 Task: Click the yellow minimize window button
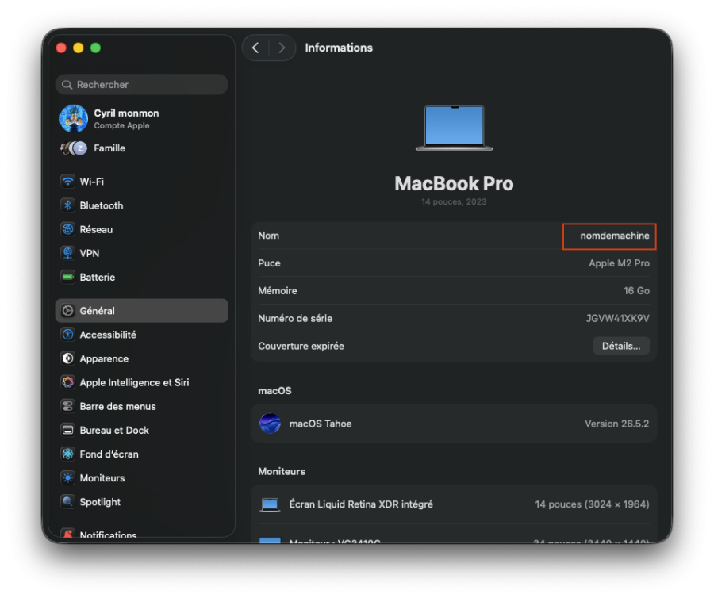point(79,48)
